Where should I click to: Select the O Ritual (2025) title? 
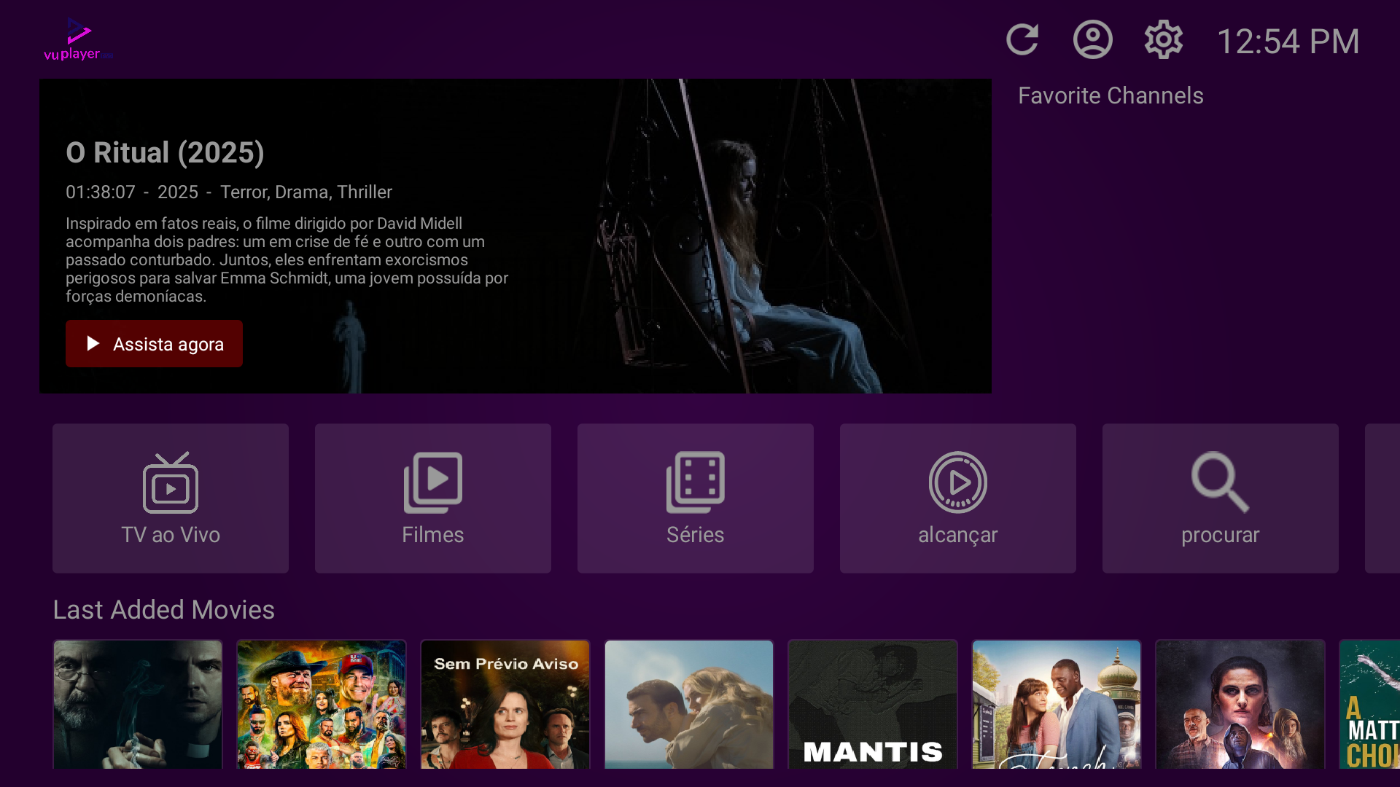pyautogui.click(x=165, y=153)
